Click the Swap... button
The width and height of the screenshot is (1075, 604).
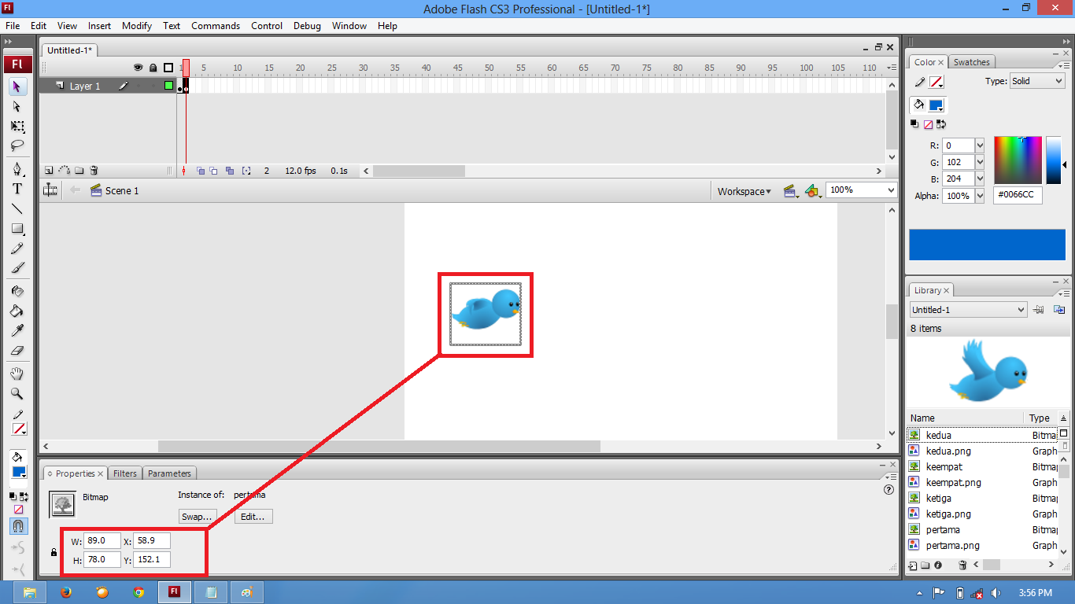(x=197, y=517)
